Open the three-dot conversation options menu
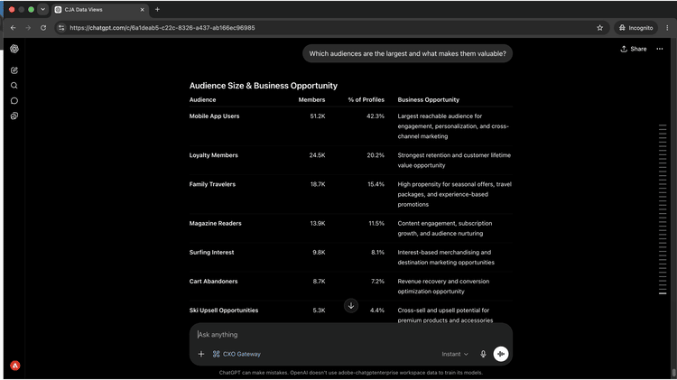 (660, 49)
